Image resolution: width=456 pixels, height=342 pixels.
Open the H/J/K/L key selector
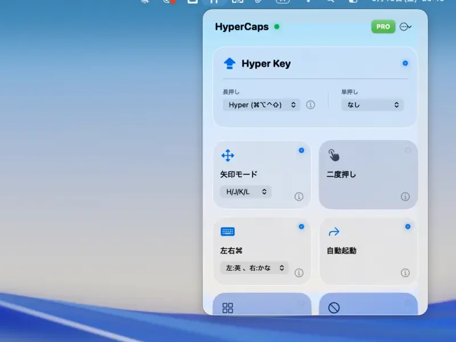point(245,192)
